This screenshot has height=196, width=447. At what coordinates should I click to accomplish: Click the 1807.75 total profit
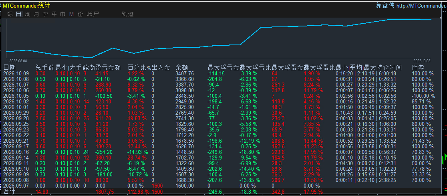click(x=105, y=192)
